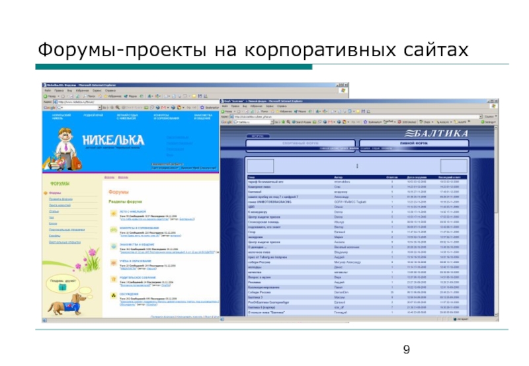The width and height of the screenshot is (529, 366).
Task: Open Кошерное пиво topic row
Action: pyautogui.click(x=357, y=187)
